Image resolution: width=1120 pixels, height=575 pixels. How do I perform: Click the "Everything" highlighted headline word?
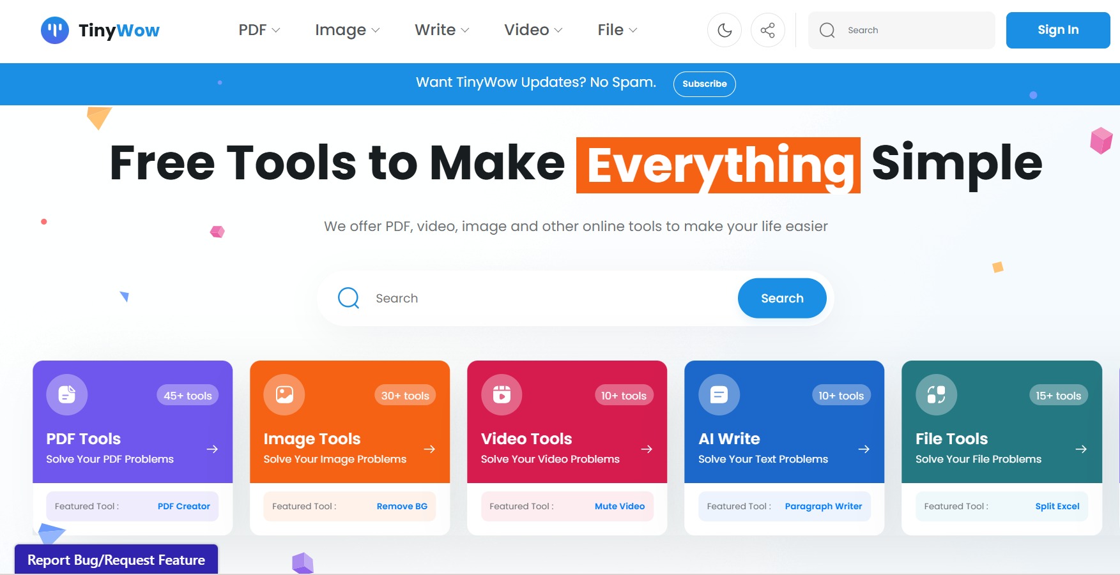[x=718, y=165]
